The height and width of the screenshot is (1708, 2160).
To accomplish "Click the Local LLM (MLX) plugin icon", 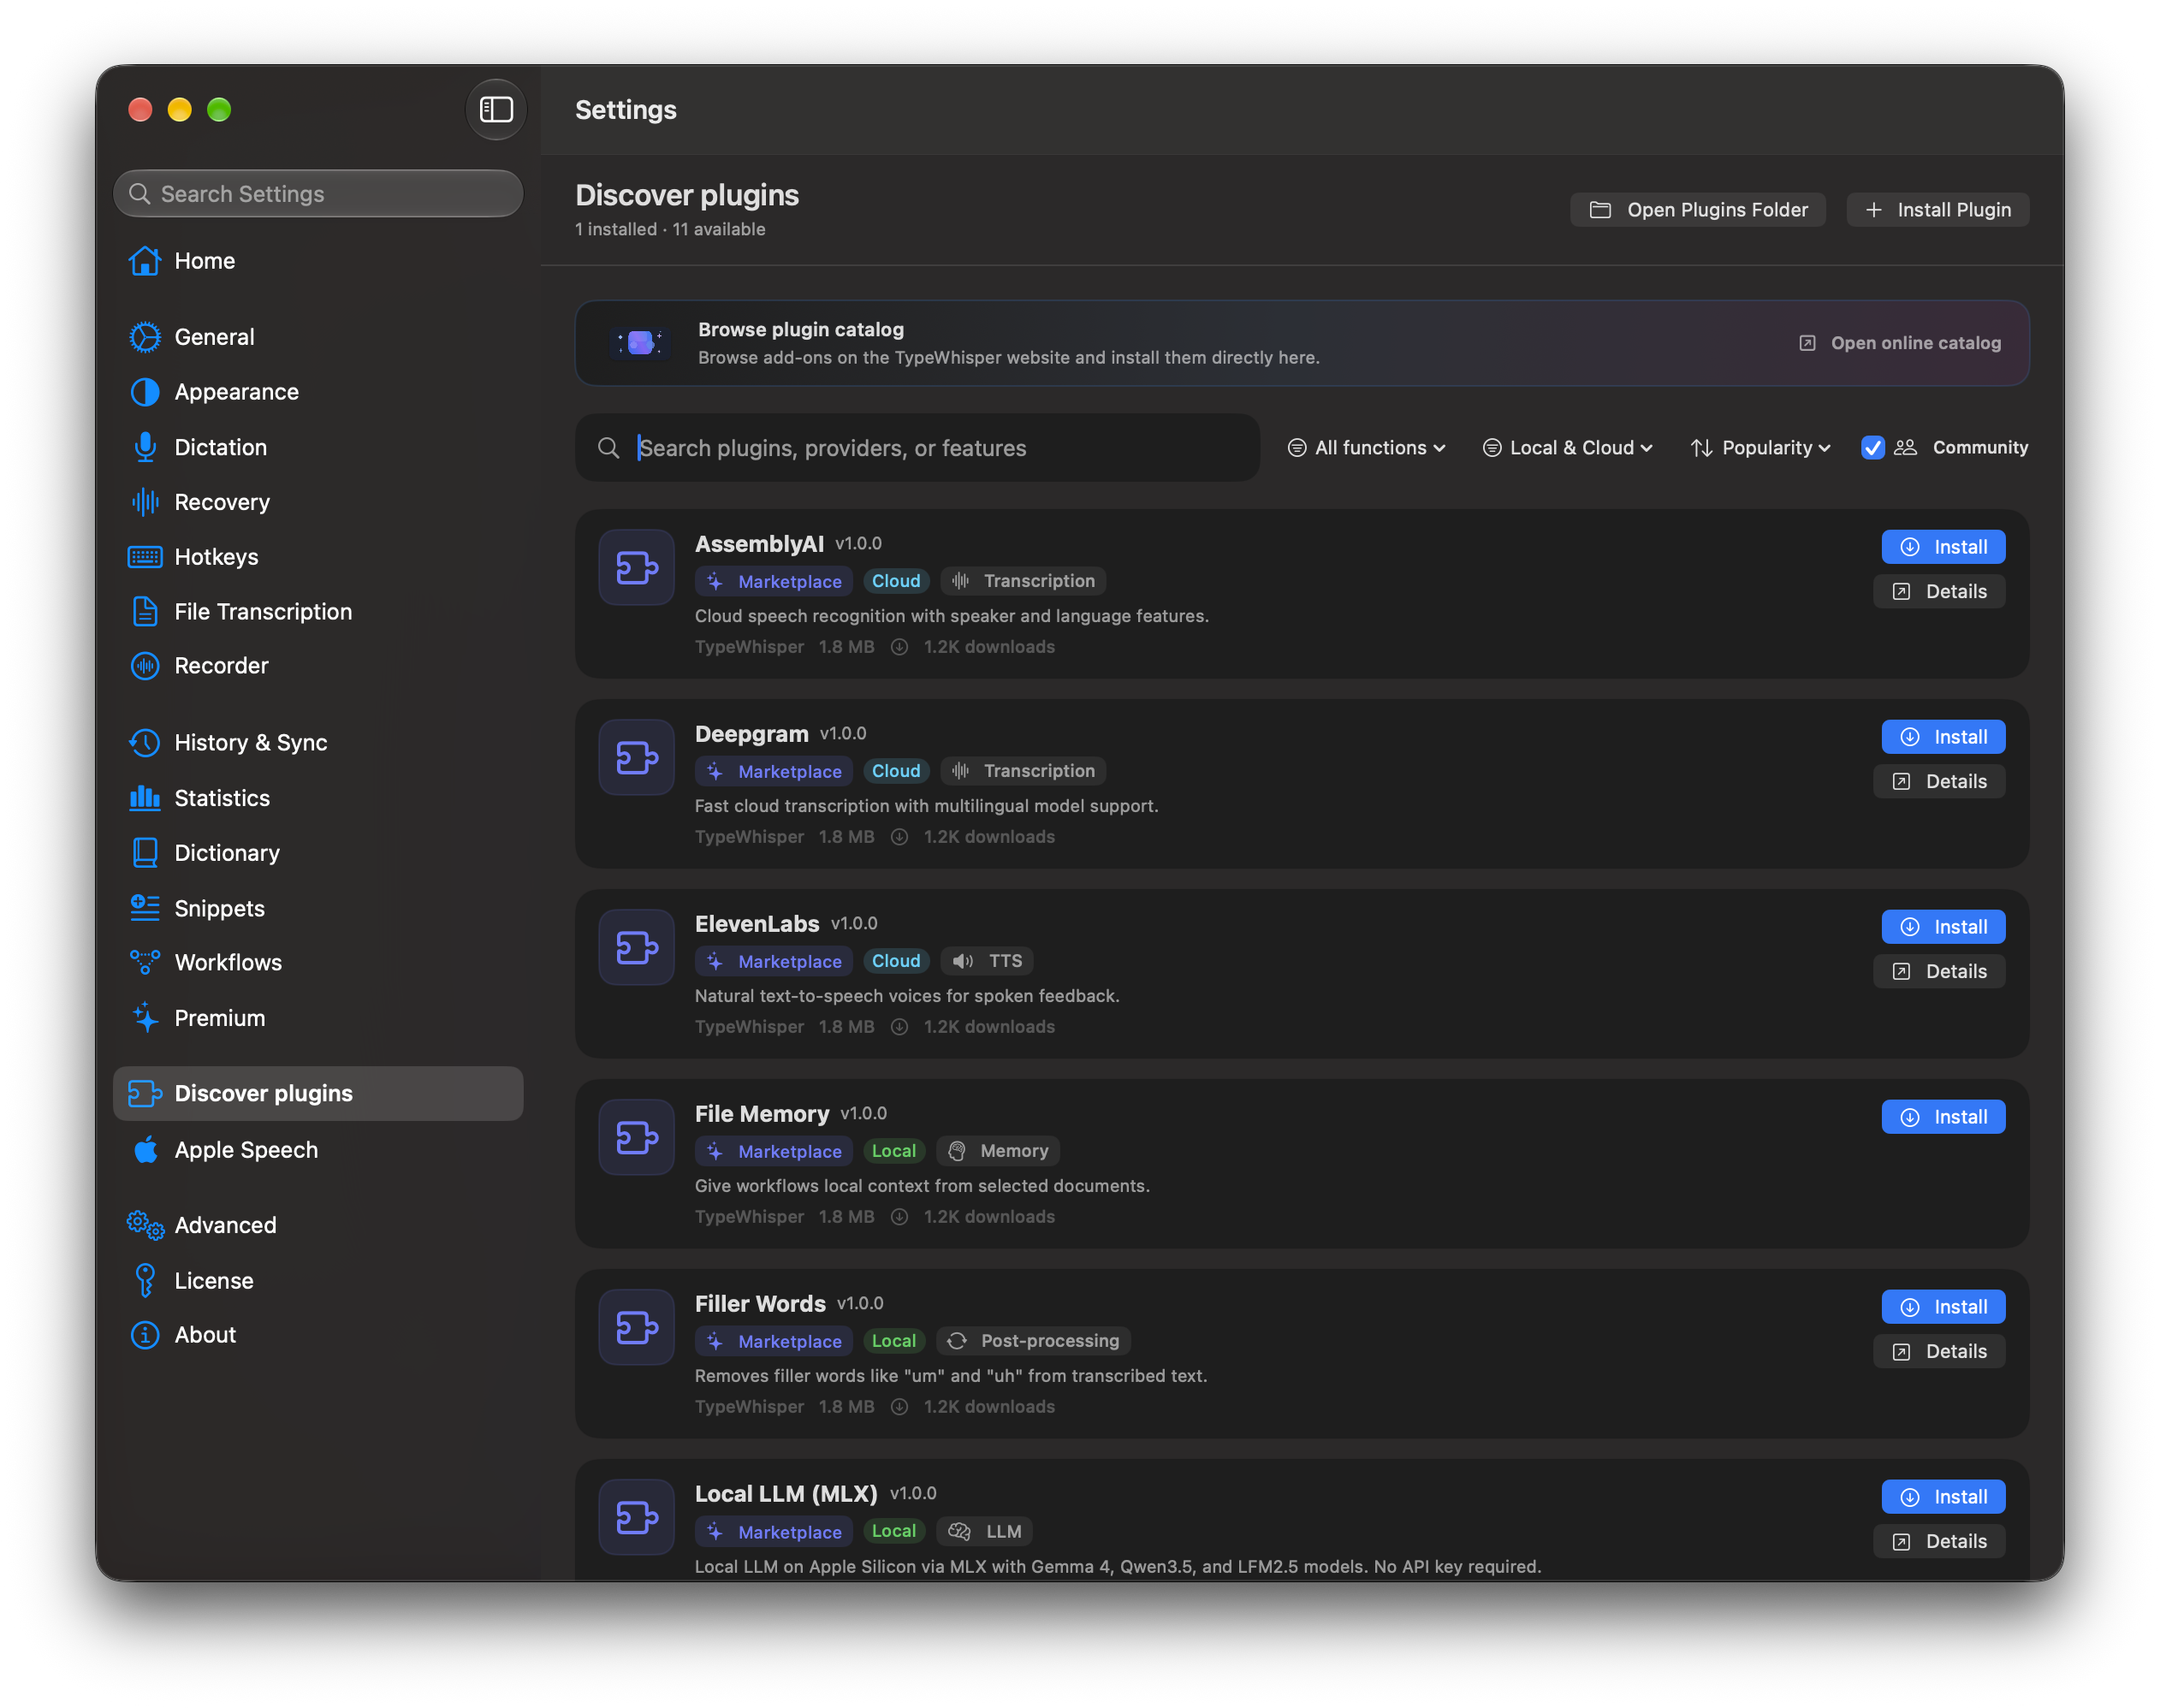I will pyautogui.click(x=636, y=1517).
